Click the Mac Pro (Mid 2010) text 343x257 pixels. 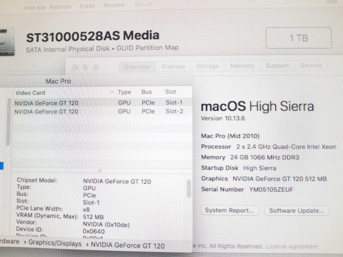230,136
